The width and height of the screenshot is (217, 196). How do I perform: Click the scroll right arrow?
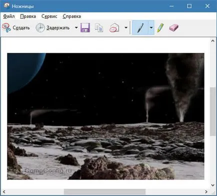[x=206, y=191]
